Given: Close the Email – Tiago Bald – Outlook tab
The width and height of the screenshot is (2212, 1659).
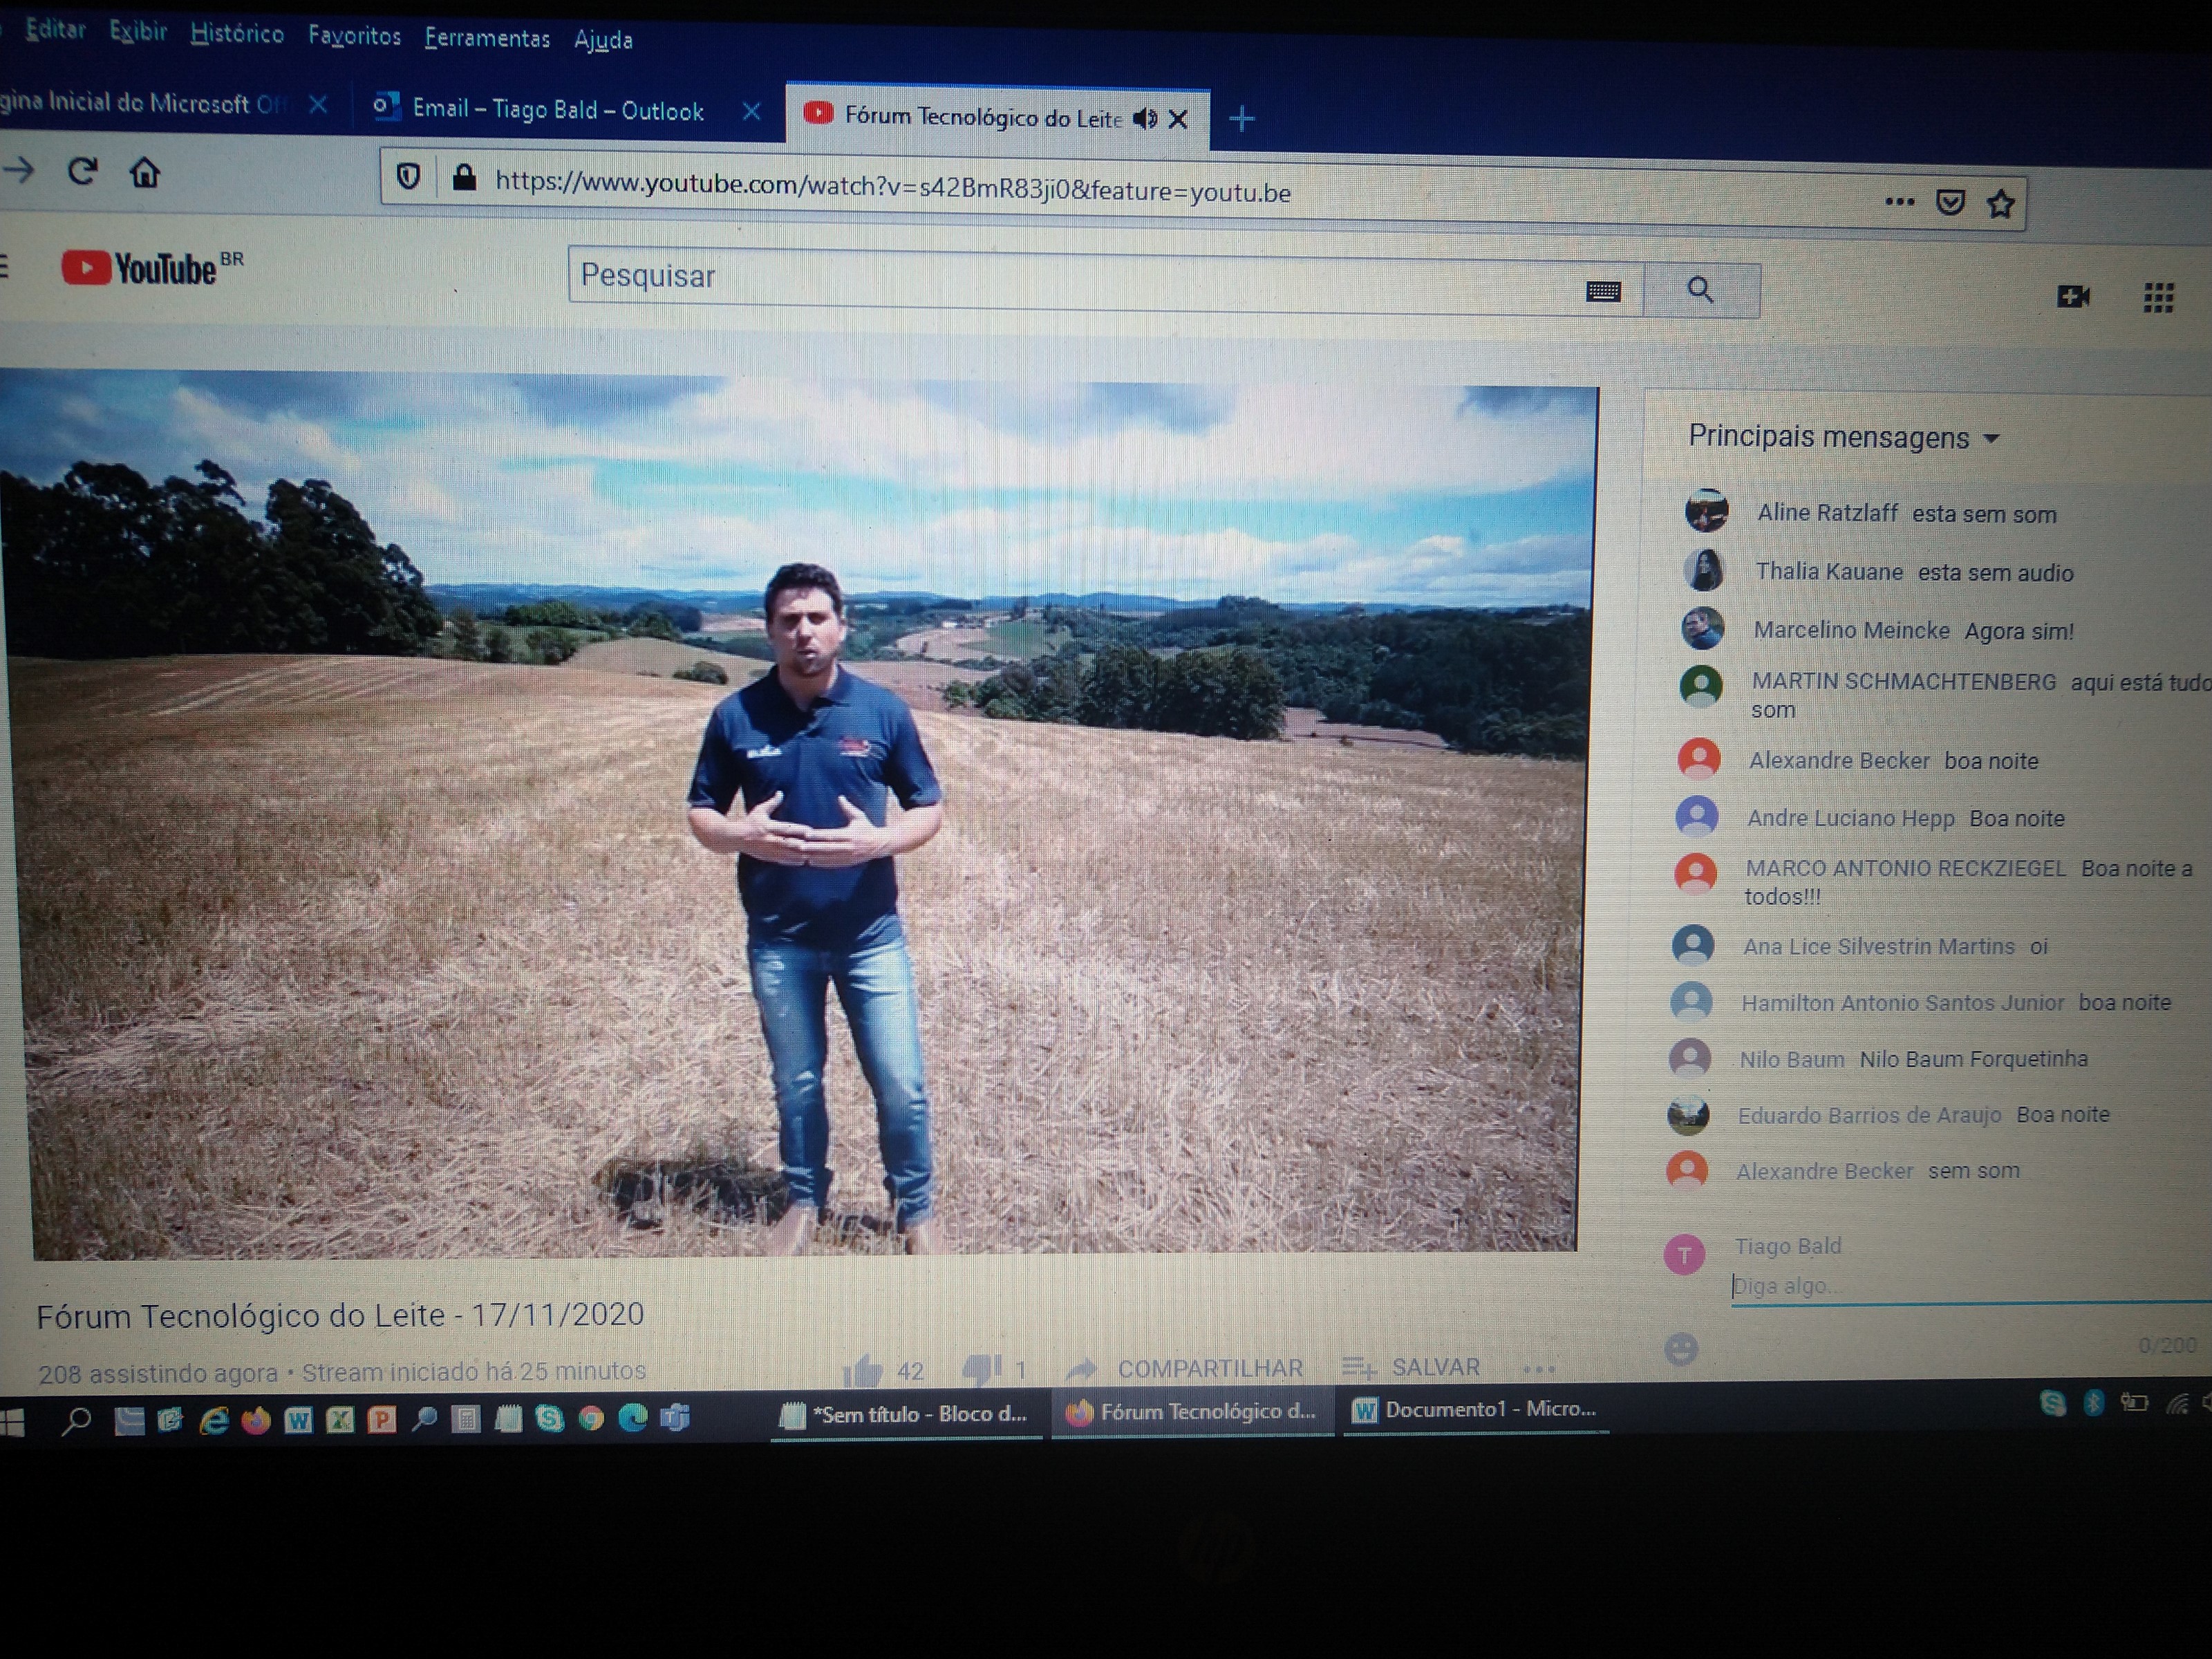Looking at the screenshot, I should click(x=751, y=112).
